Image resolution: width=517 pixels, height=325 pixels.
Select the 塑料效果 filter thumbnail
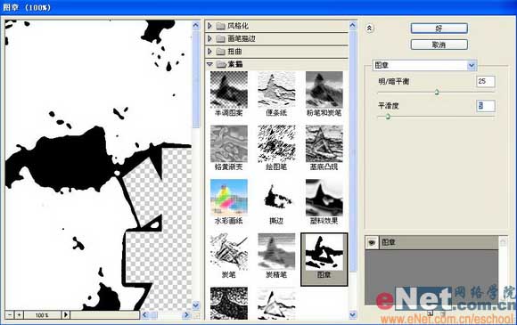click(x=324, y=198)
